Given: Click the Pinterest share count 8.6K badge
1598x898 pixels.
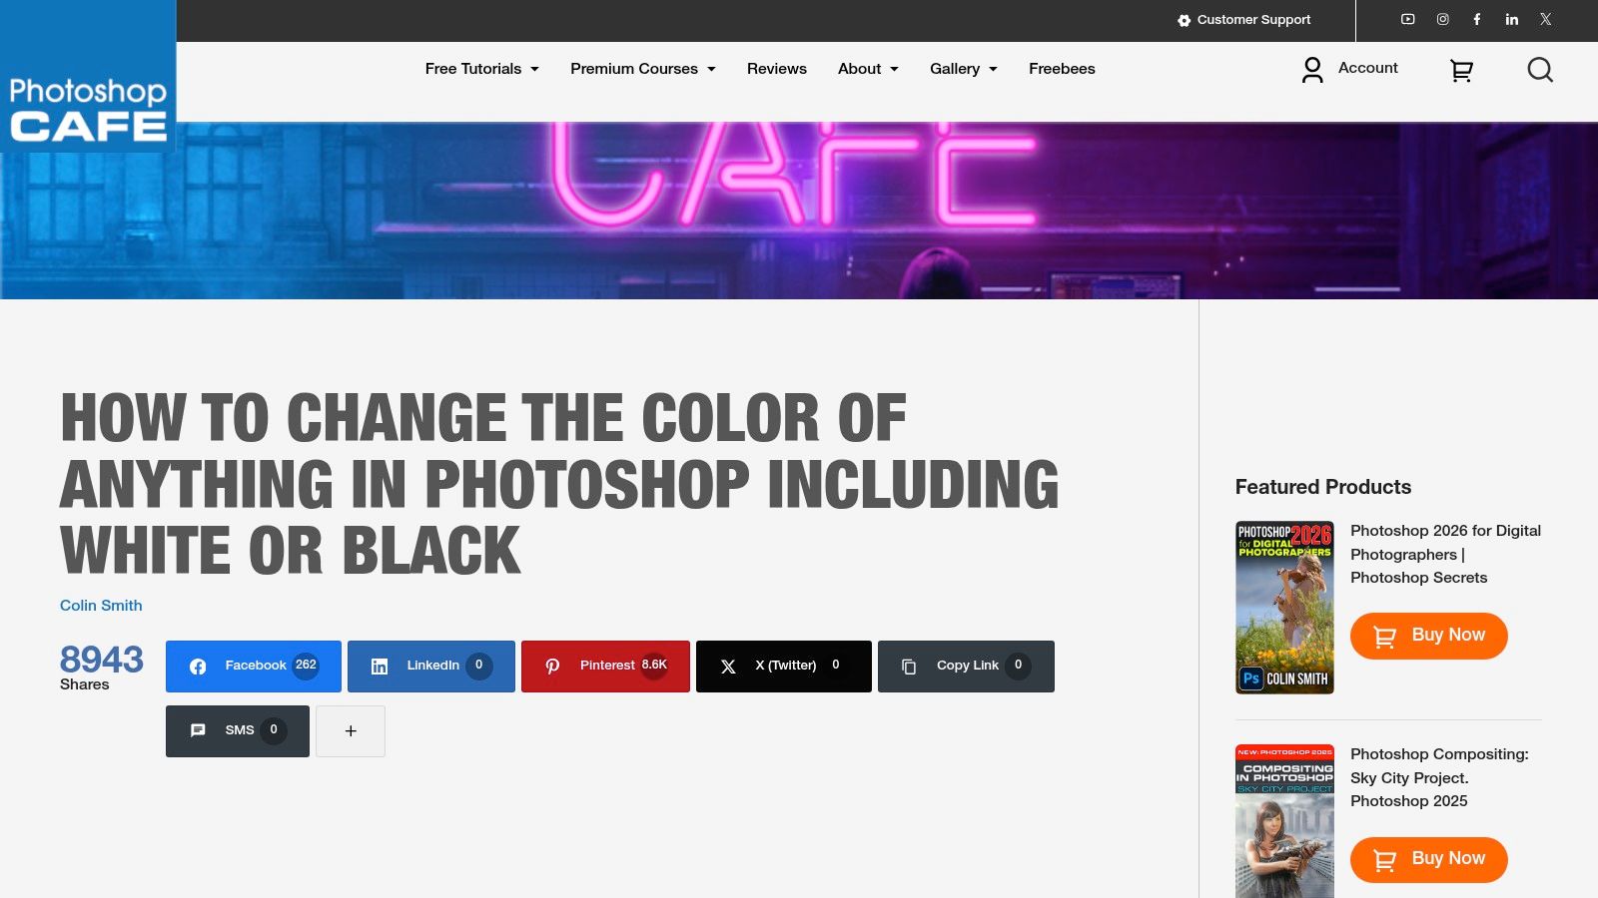Looking at the screenshot, I should coord(654,666).
